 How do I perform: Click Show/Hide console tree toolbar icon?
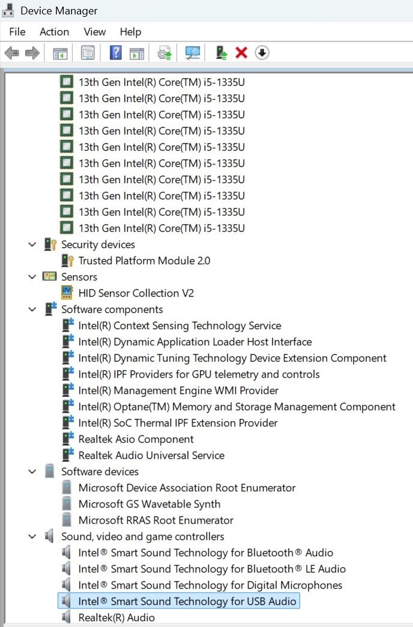[61, 53]
